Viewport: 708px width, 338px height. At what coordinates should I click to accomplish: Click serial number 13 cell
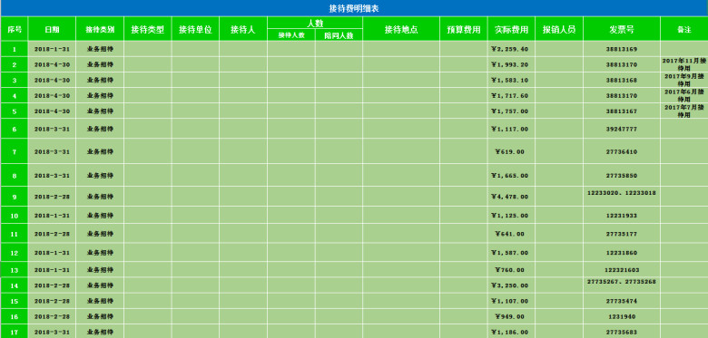tap(15, 270)
